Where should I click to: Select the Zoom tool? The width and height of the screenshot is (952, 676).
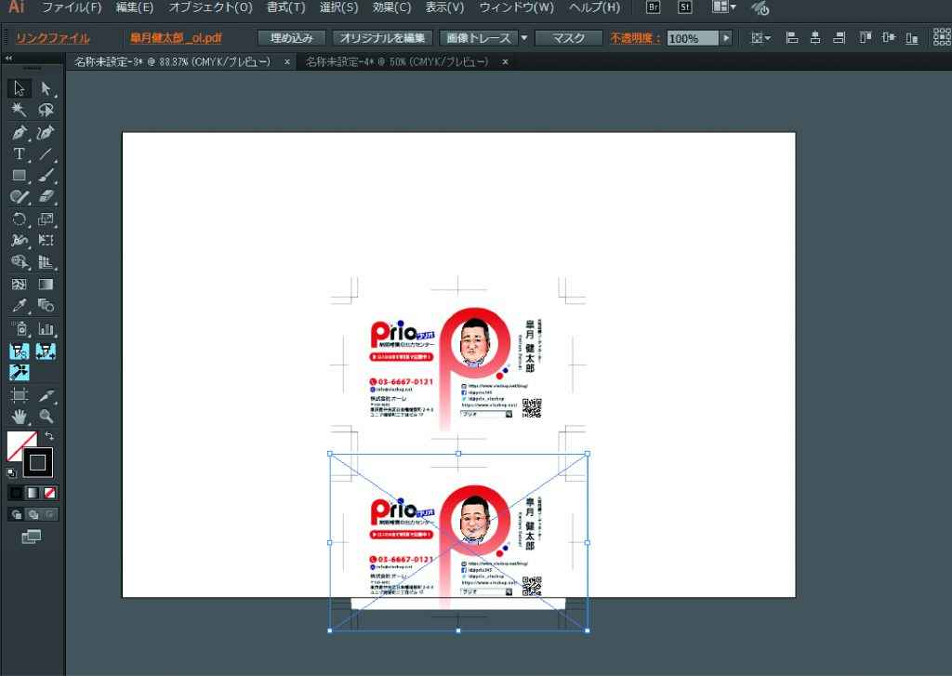46,417
